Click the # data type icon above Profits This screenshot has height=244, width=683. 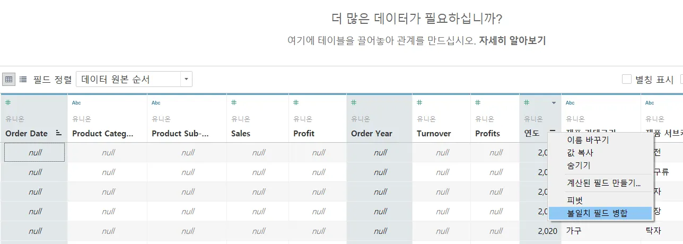[x=478, y=102]
